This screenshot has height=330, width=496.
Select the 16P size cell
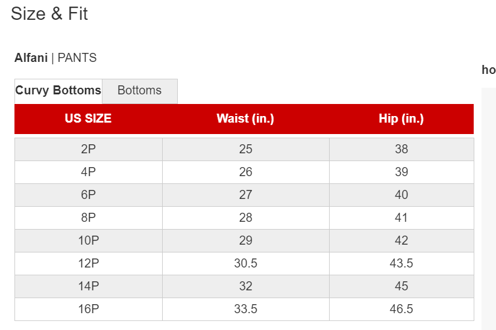[x=88, y=309]
